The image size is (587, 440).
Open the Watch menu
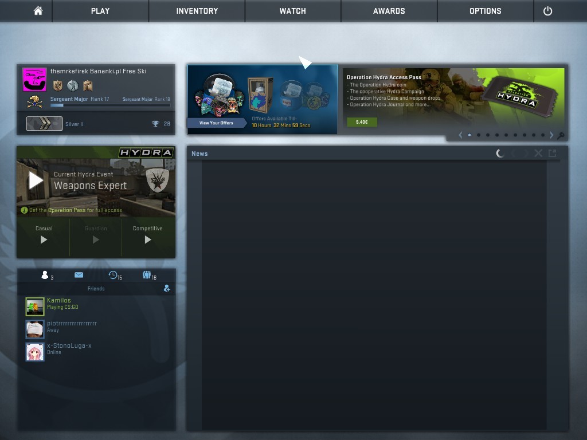(x=293, y=11)
